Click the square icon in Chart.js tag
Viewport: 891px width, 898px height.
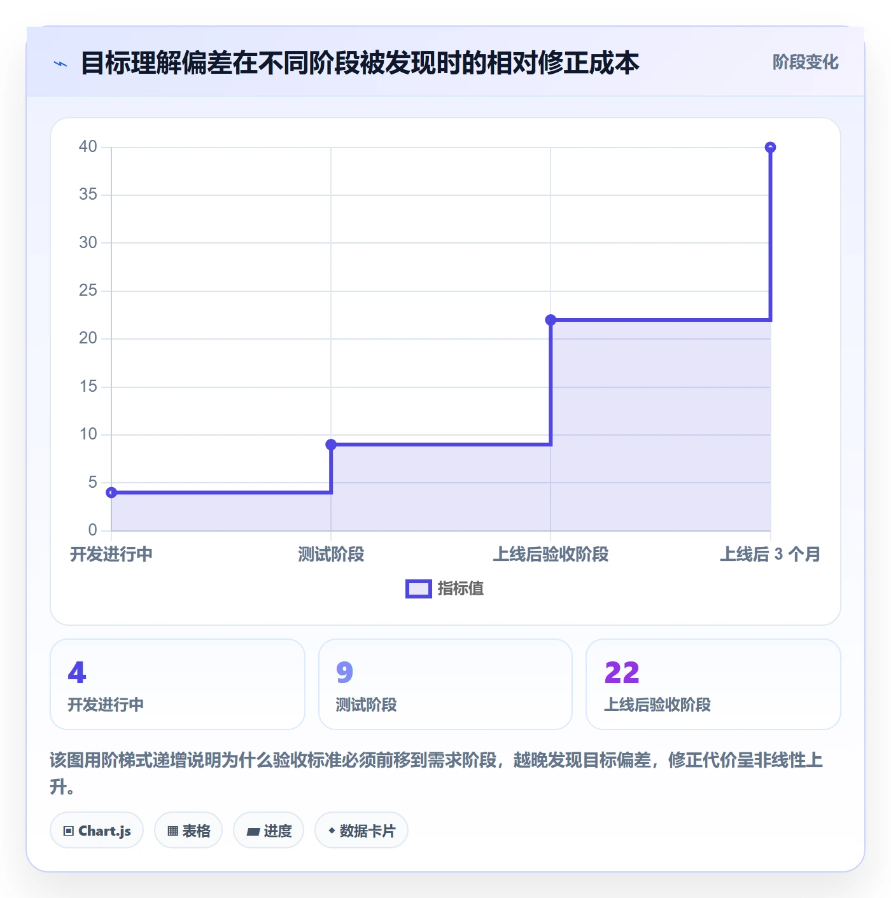69,831
